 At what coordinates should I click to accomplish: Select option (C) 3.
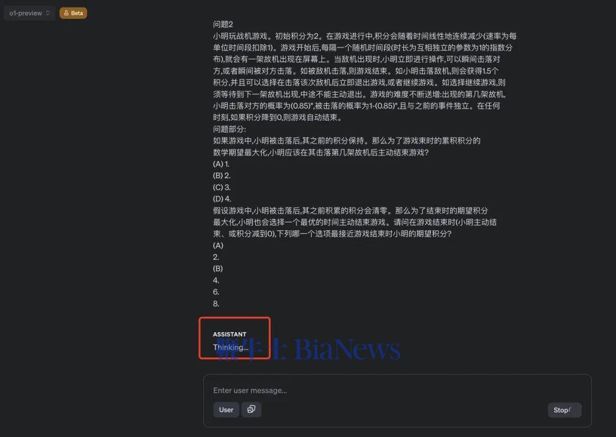click(221, 187)
